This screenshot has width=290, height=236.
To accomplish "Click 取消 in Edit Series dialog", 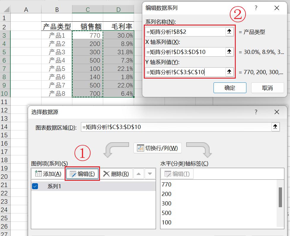I will [267, 88].
